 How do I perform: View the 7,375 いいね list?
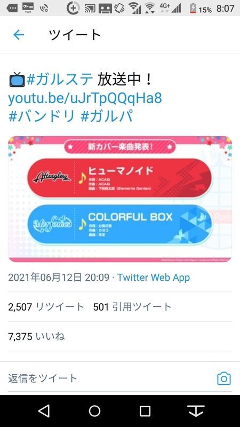click(x=36, y=337)
